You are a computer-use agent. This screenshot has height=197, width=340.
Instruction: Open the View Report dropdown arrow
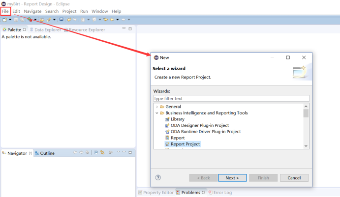35,20
